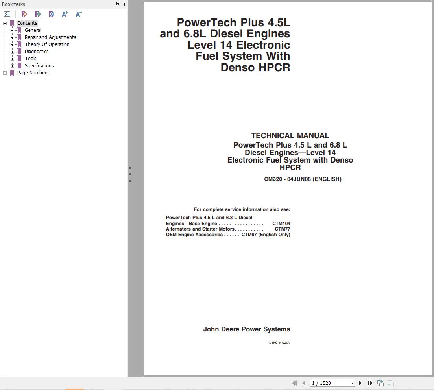This screenshot has width=434, height=390.
Task: Click the CTM67 (English Only) text
Action: coord(266,235)
